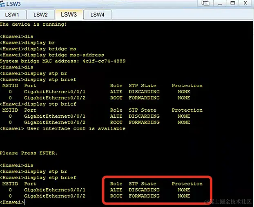This screenshot has width=254, height=207.
Task: Click the last 'display stp brief' command
Action: pos(38,178)
